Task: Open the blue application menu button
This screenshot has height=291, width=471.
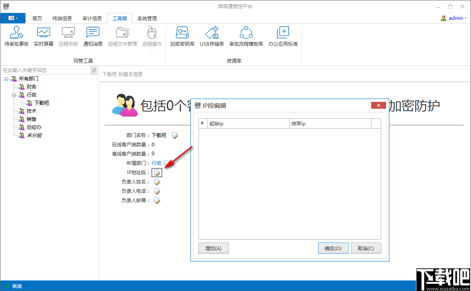Action: coord(13,18)
